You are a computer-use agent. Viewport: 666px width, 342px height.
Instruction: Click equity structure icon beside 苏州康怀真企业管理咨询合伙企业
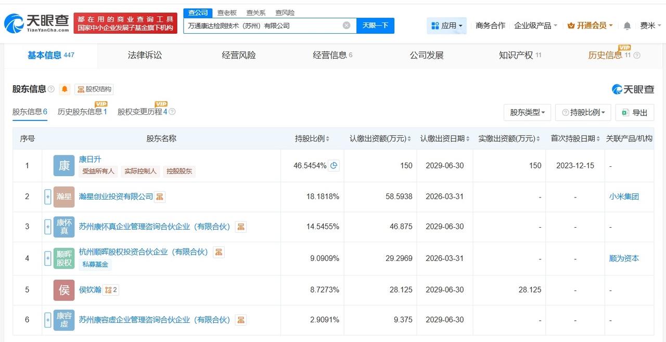240,227
